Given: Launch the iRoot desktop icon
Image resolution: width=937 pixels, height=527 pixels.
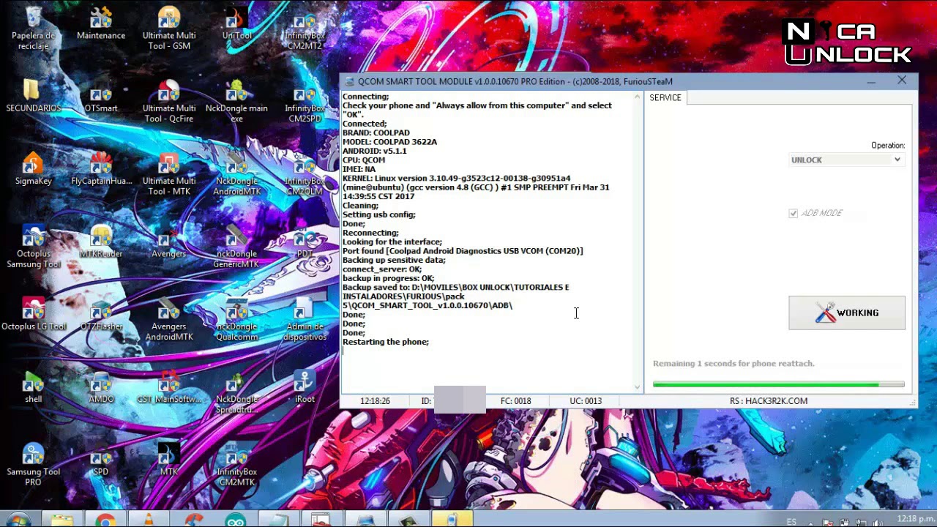Looking at the screenshot, I should click(305, 387).
